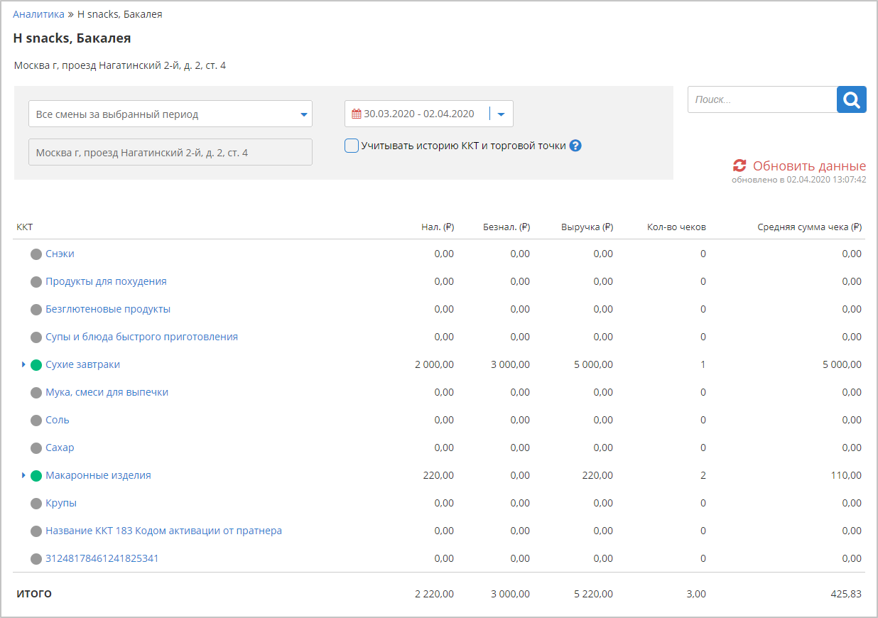Click in the Поиск search field
The height and width of the screenshot is (618, 878).
pyautogui.click(x=762, y=99)
